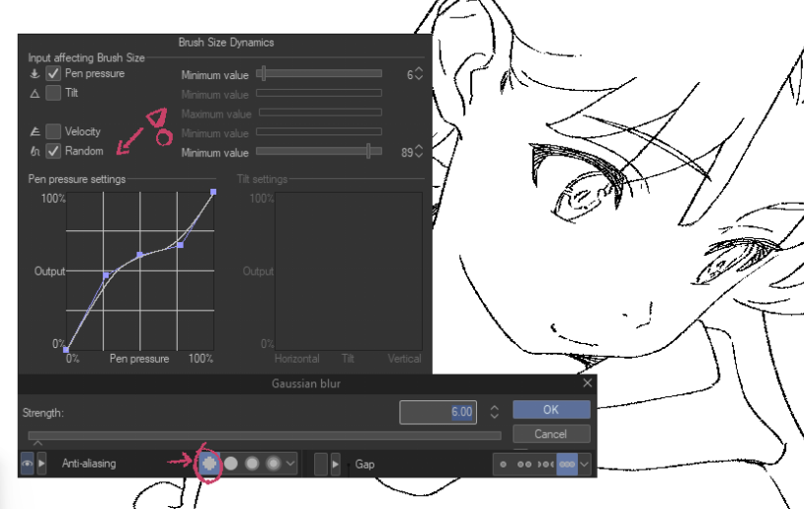The height and width of the screenshot is (509, 804).
Task: Close the Gaussian blur dialog
Action: pos(588,383)
